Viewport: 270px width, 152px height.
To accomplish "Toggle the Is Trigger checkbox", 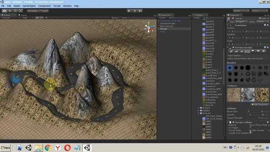I will coord(250,128).
